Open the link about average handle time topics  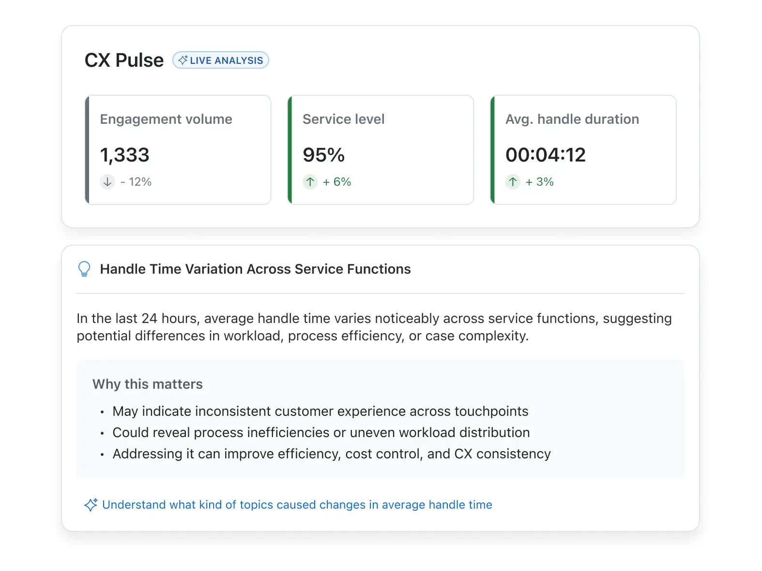pyautogui.click(x=297, y=505)
